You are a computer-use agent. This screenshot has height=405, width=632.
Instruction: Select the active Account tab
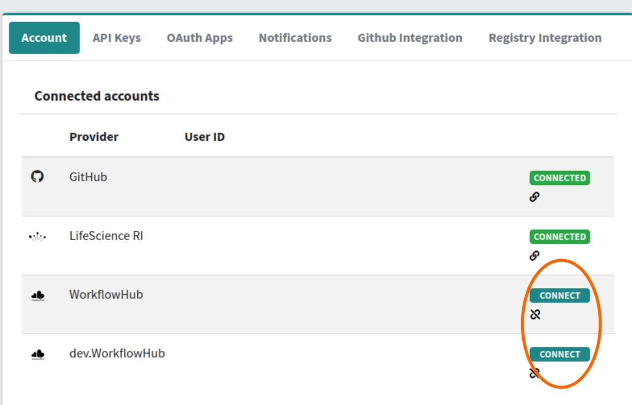tap(44, 38)
